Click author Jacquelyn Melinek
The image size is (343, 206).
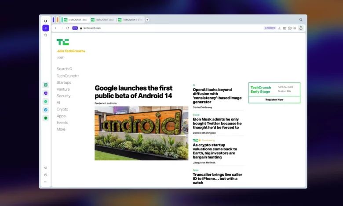[x=204, y=163]
